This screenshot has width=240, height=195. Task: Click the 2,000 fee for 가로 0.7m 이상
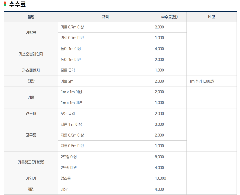(159, 27)
